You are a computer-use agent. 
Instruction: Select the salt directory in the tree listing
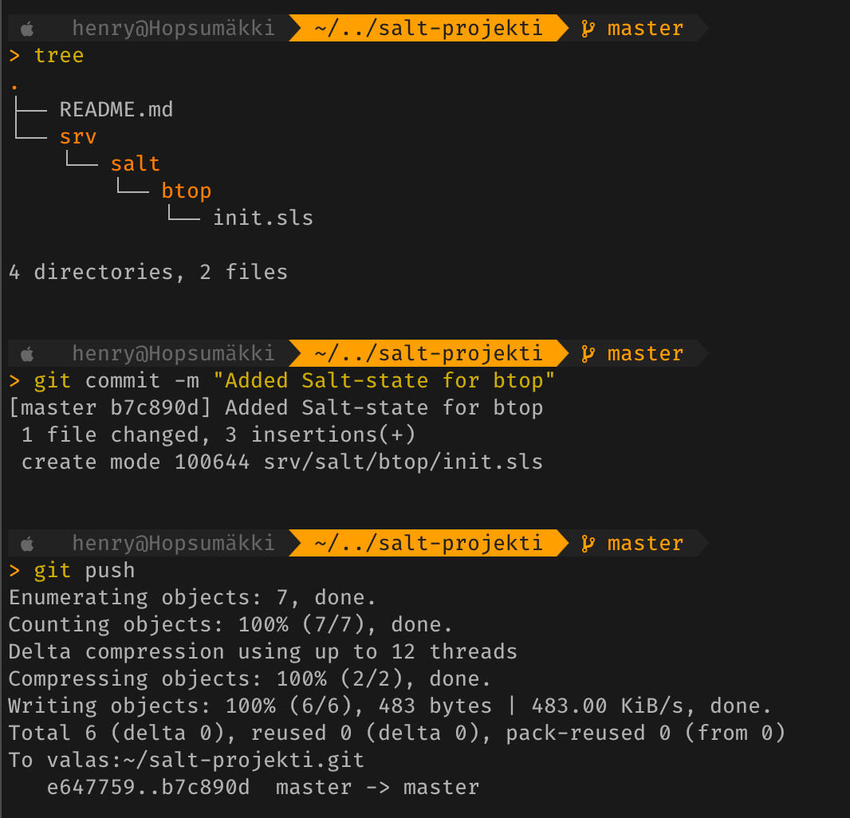coord(135,164)
